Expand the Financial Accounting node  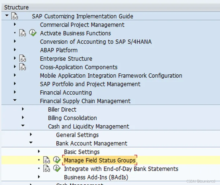coord(15,92)
